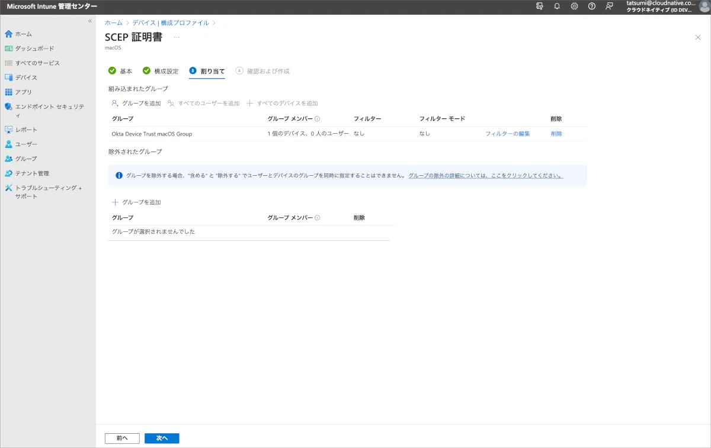Open the feedback icon in header
Screen dimensions: 711x448
coord(609,6)
